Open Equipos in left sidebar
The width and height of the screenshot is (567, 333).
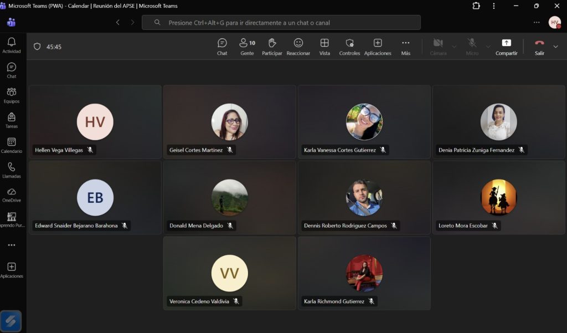[x=11, y=95]
